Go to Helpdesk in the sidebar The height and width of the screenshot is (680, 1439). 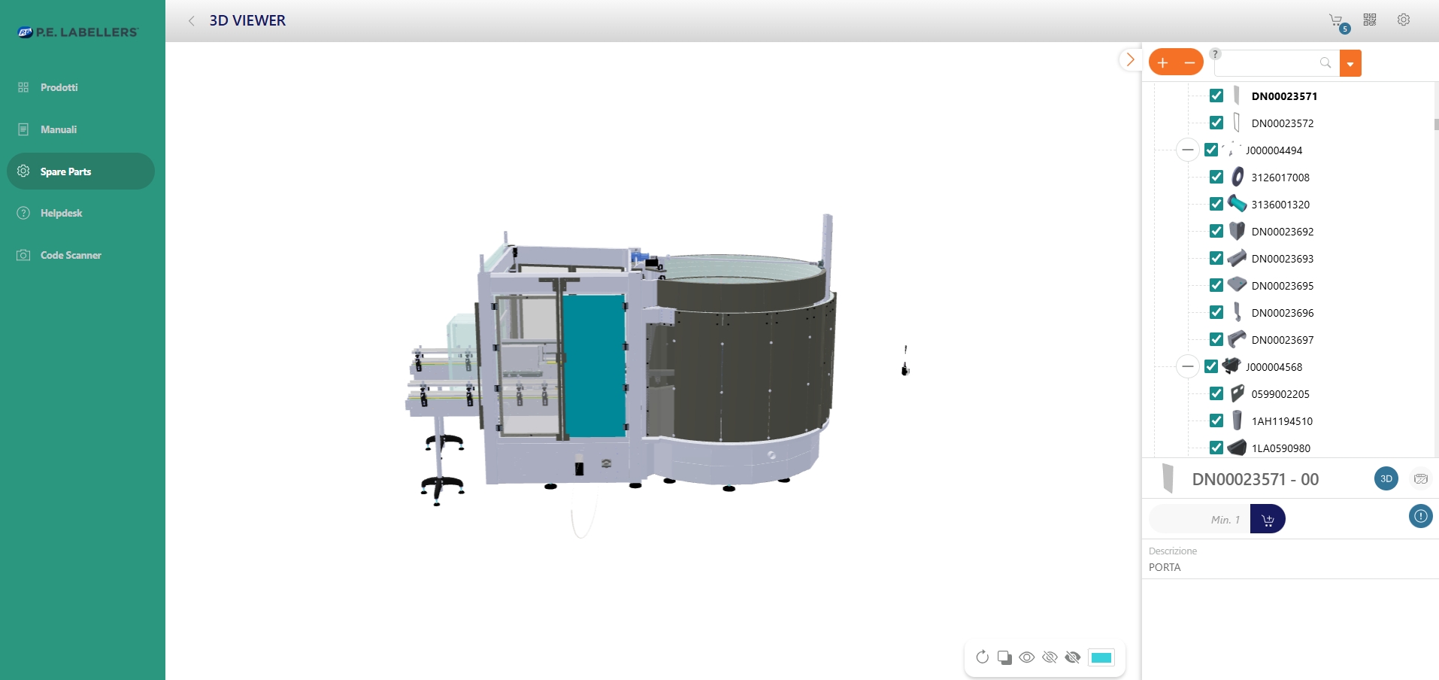61,213
